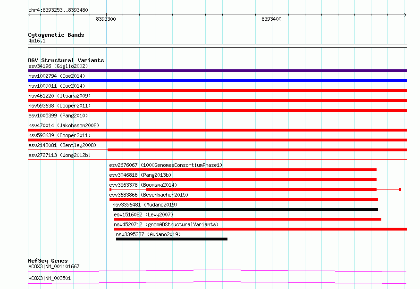Click the RefSeq Genes track heading
420x289 pixels.
coord(48,261)
